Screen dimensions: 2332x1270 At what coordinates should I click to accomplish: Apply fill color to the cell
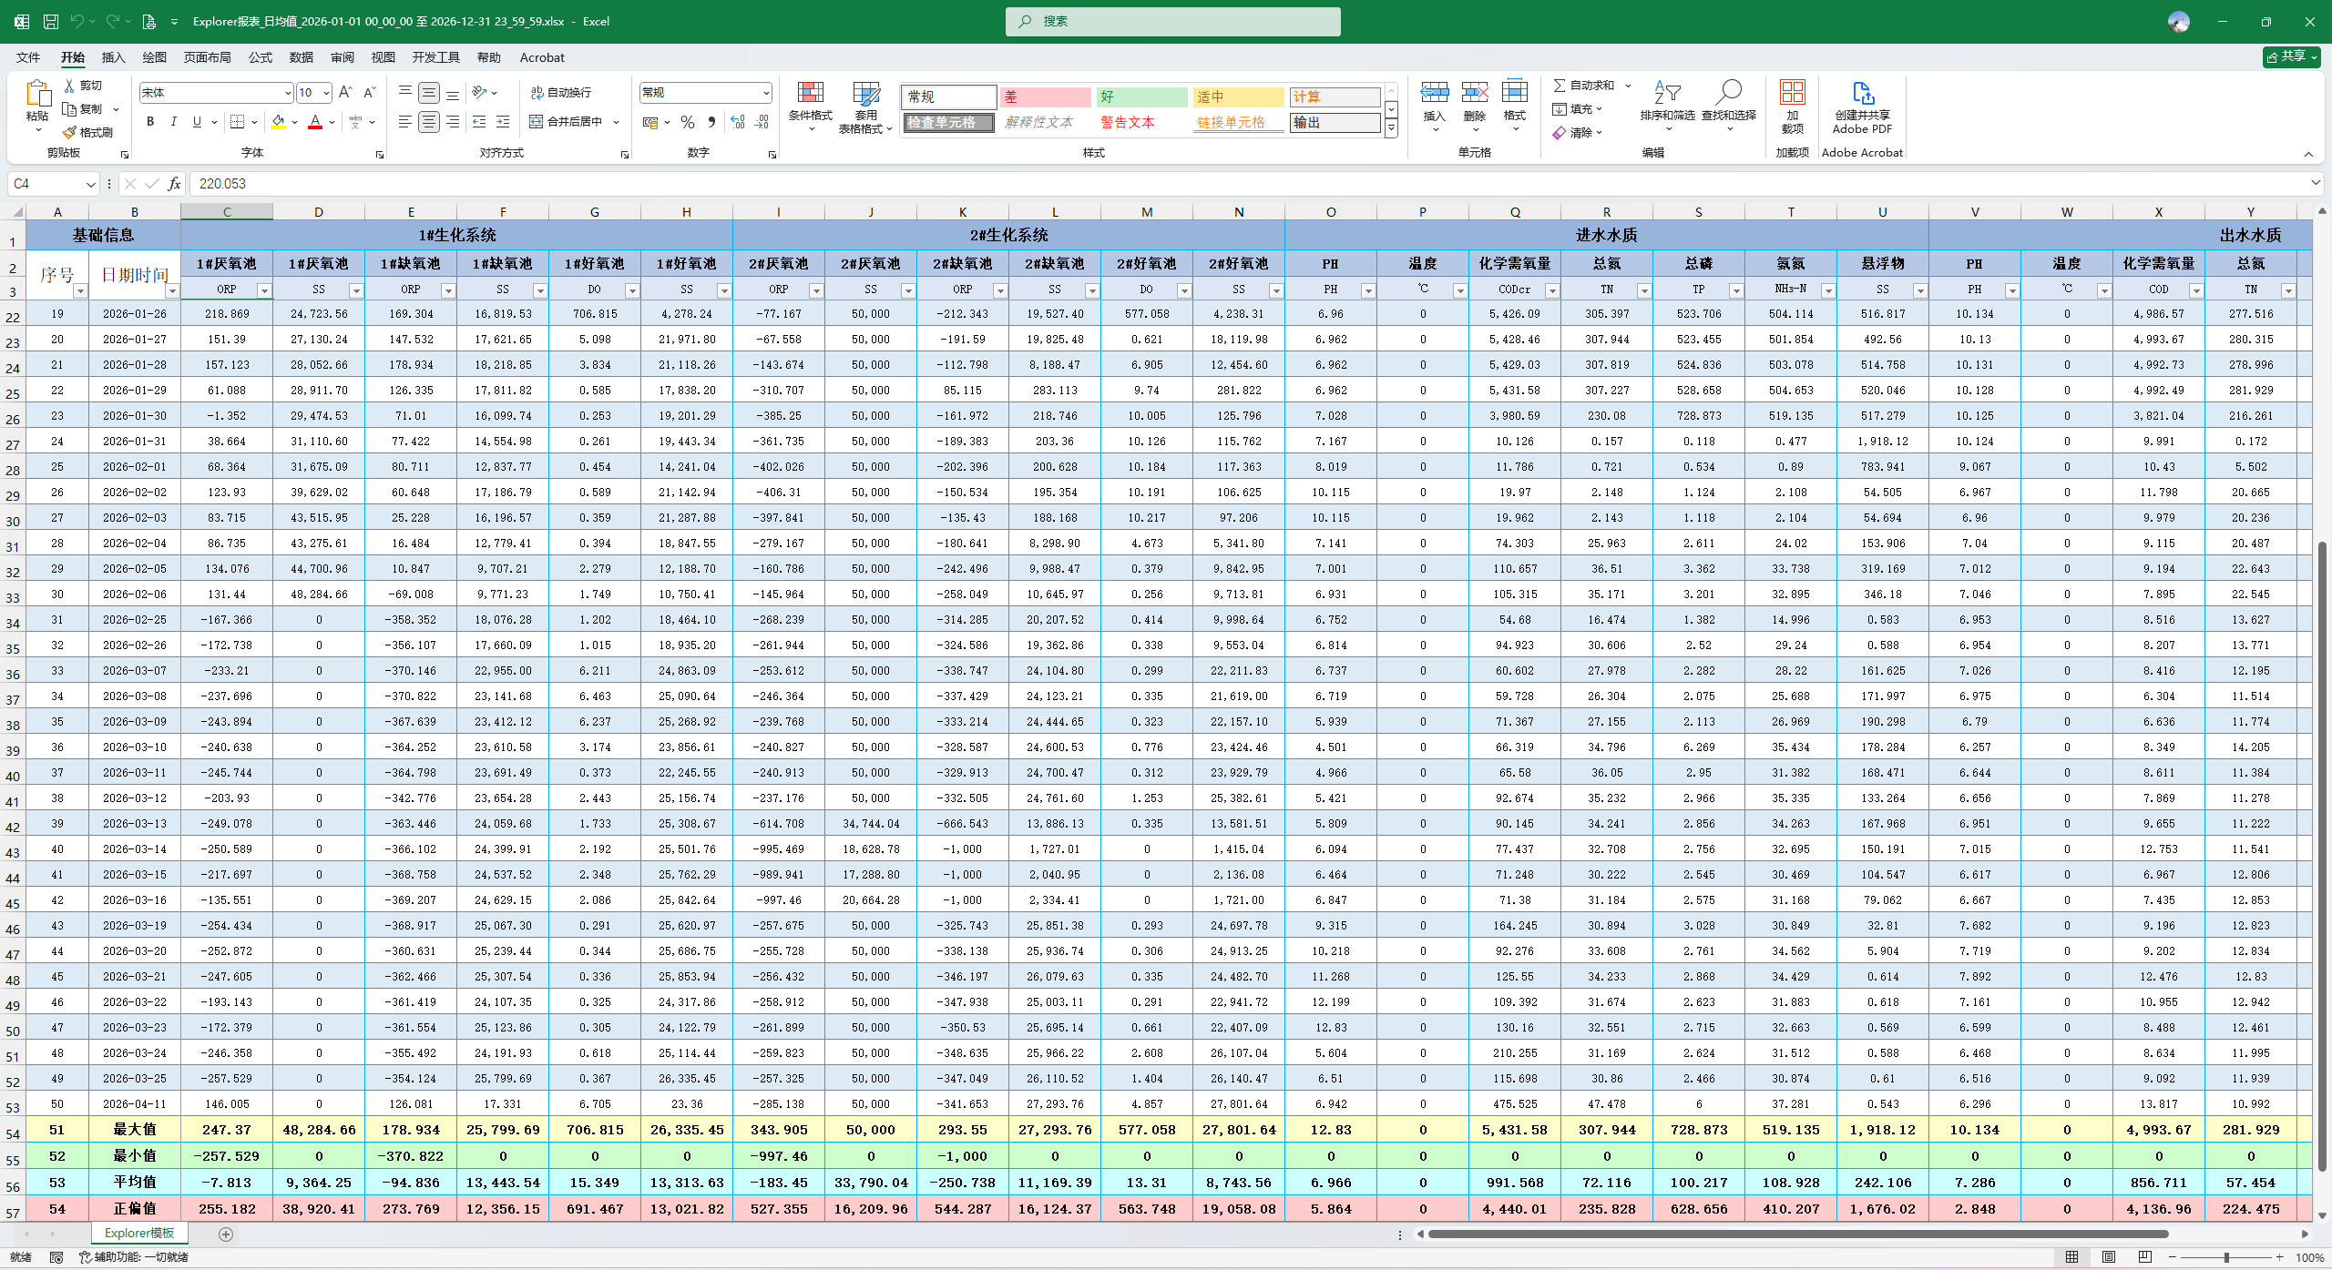278,121
